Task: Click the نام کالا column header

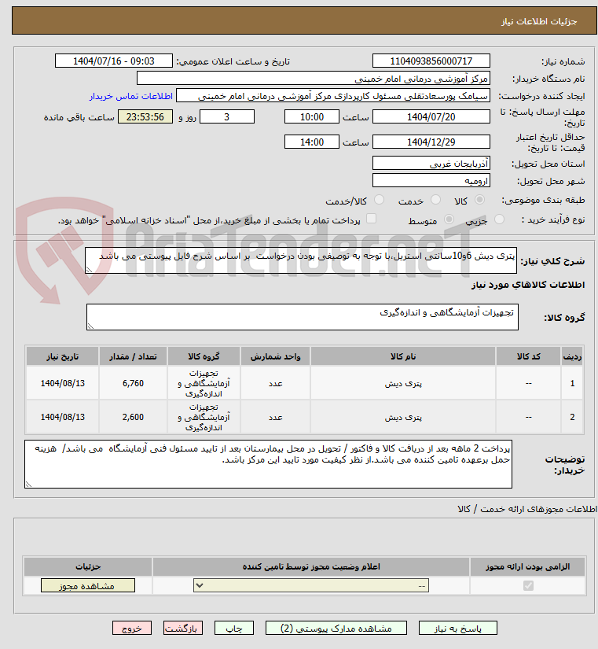Action: (x=403, y=356)
